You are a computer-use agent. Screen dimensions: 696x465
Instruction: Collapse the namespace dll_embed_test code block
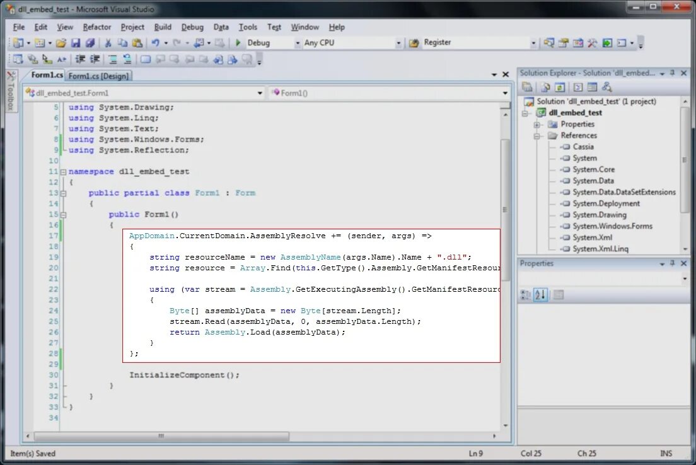click(63, 172)
